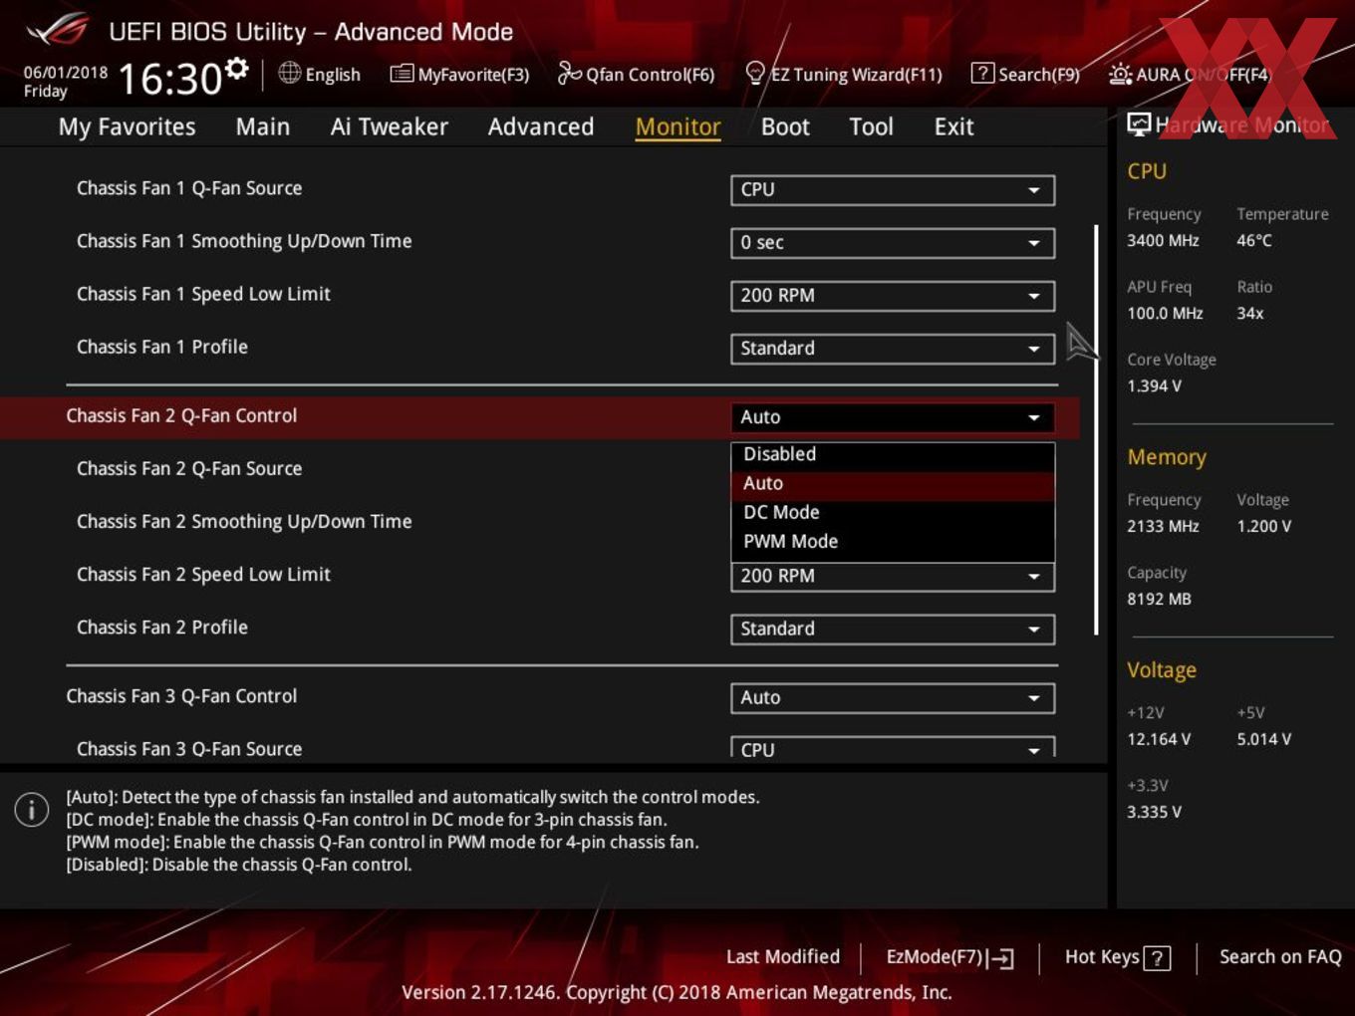Open Chassis Fan 3 Q-Fan Control dropdown
The height and width of the screenshot is (1016, 1355).
893,698
